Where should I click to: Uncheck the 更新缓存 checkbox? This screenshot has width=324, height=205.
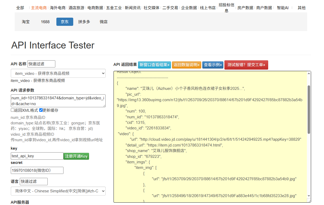(x=41, y=110)
